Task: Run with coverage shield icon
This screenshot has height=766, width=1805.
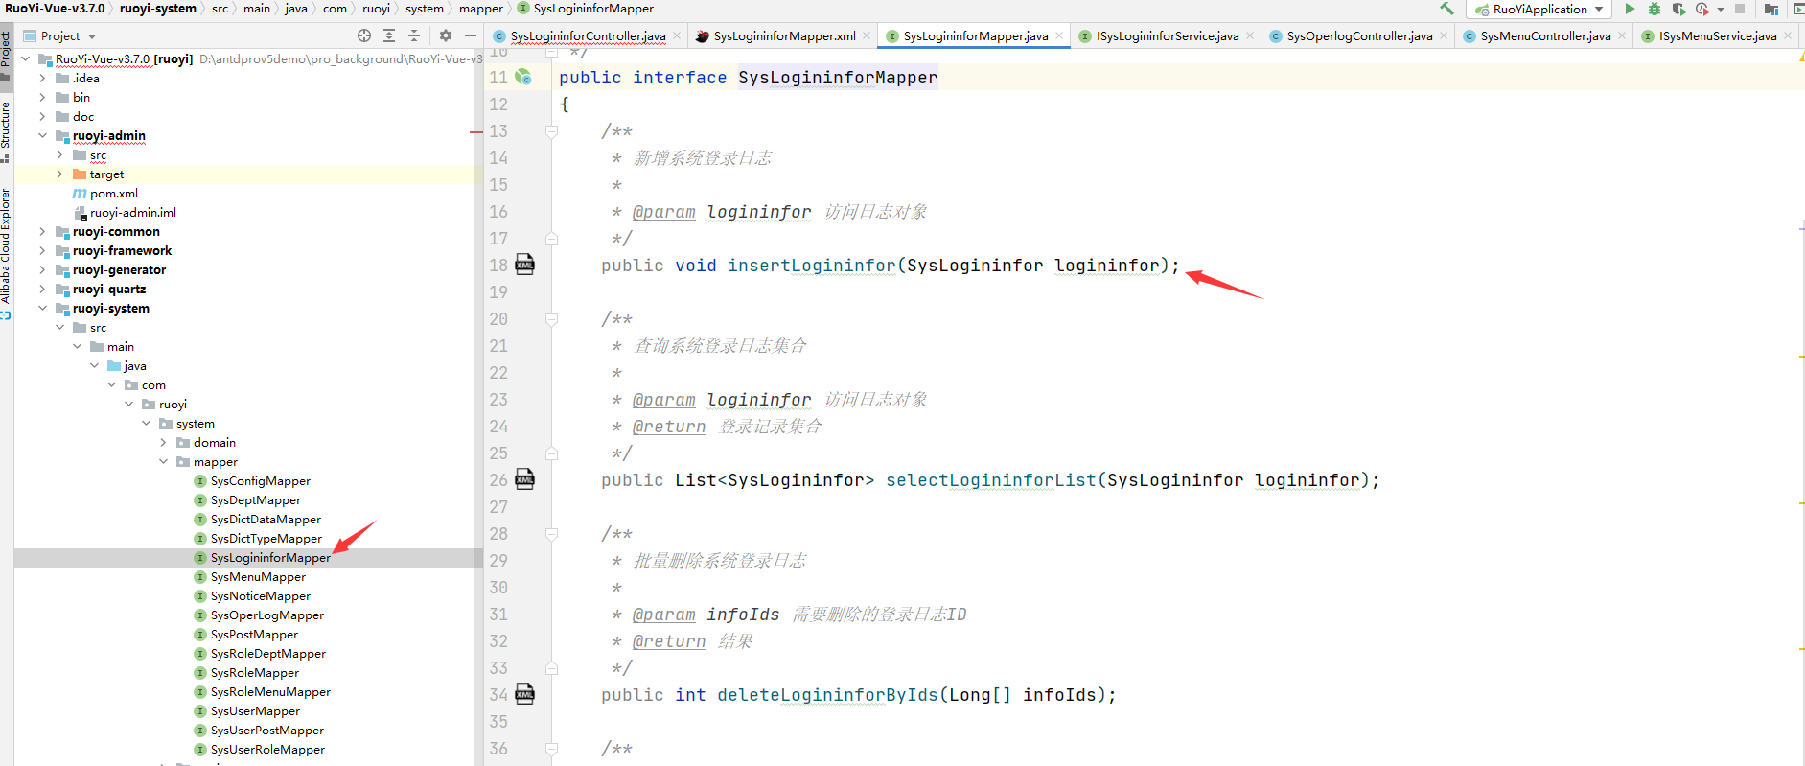Action: (x=1678, y=9)
